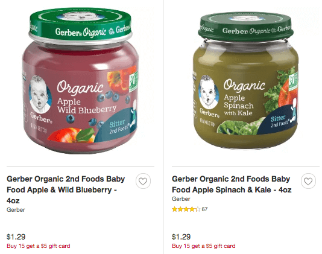Click gift card promo under blueberry product
Screen dimensions: 322x254
point(39,246)
